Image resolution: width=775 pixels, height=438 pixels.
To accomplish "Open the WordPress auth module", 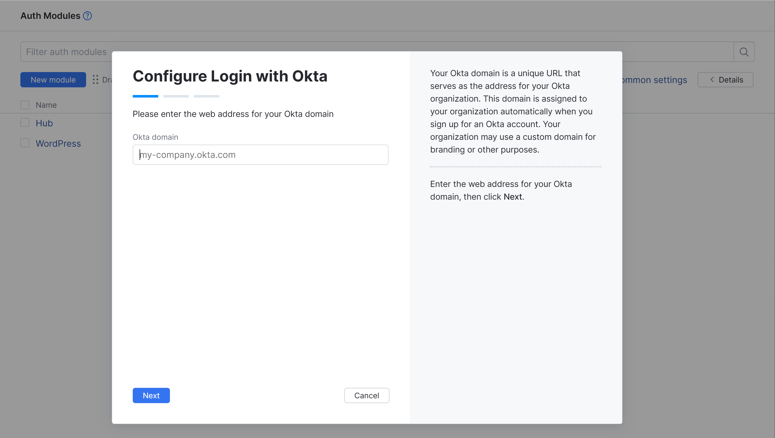I will tap(58, 143).
